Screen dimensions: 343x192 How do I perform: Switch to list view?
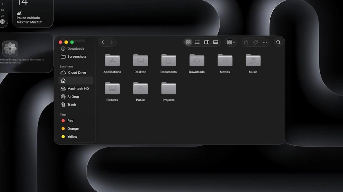tap(197, 42)
